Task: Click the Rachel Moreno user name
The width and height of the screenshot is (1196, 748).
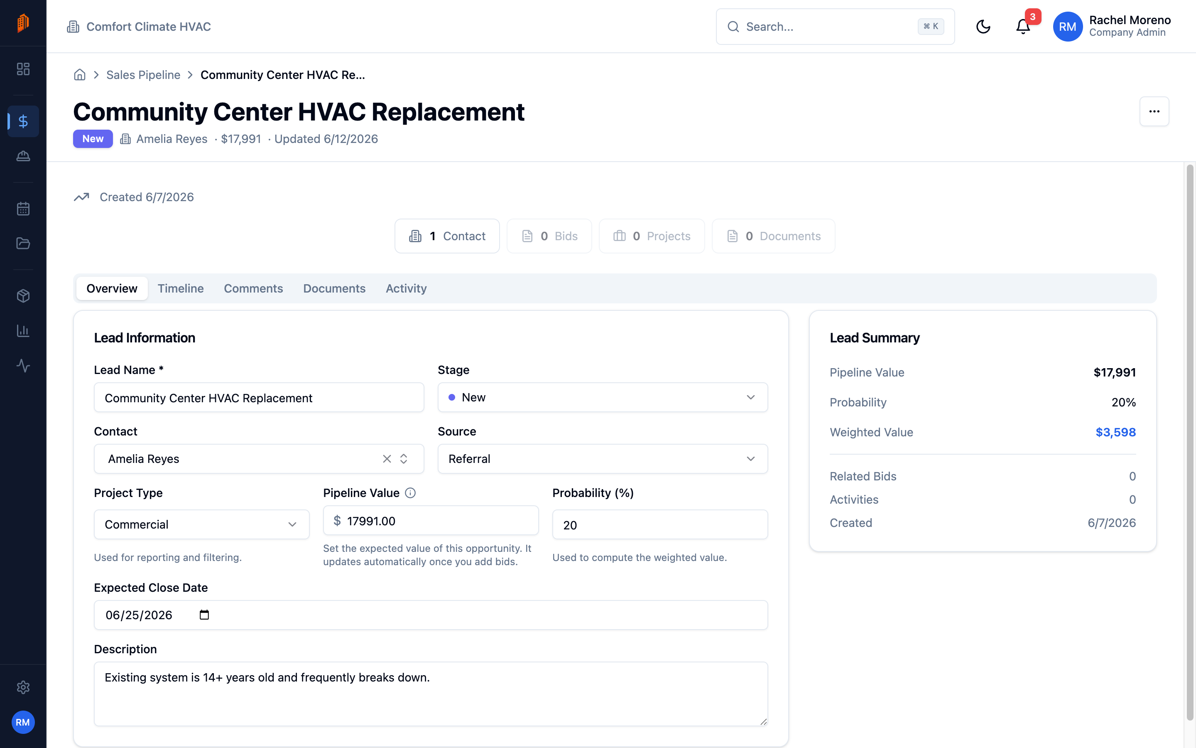Action: point(1130,20)
